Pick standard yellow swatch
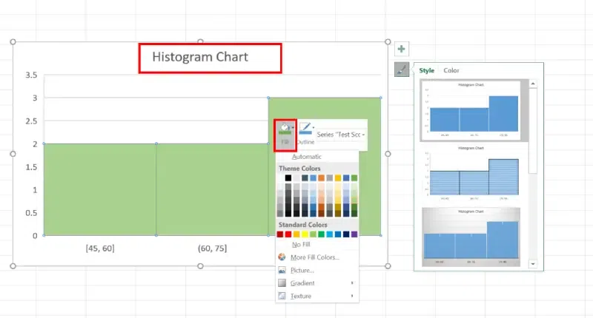Screen dimensions: 593x318 click(305, 234)
